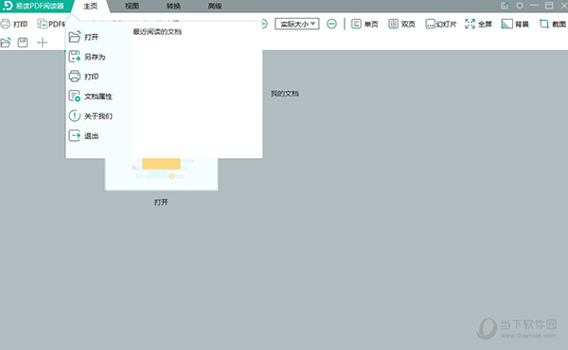This screenshot has height=350, width=568.
Task: Click the 易读PDF阅读器 logo icon
Action: click(x=8, y=6)
